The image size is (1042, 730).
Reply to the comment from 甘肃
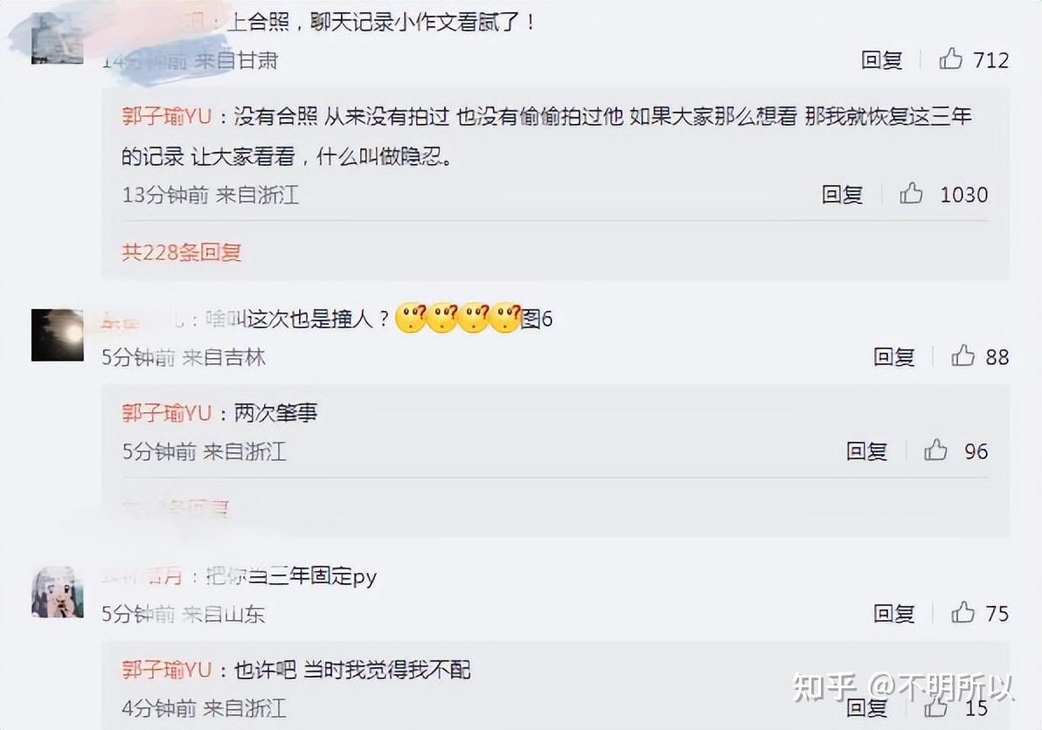(882, 59)
